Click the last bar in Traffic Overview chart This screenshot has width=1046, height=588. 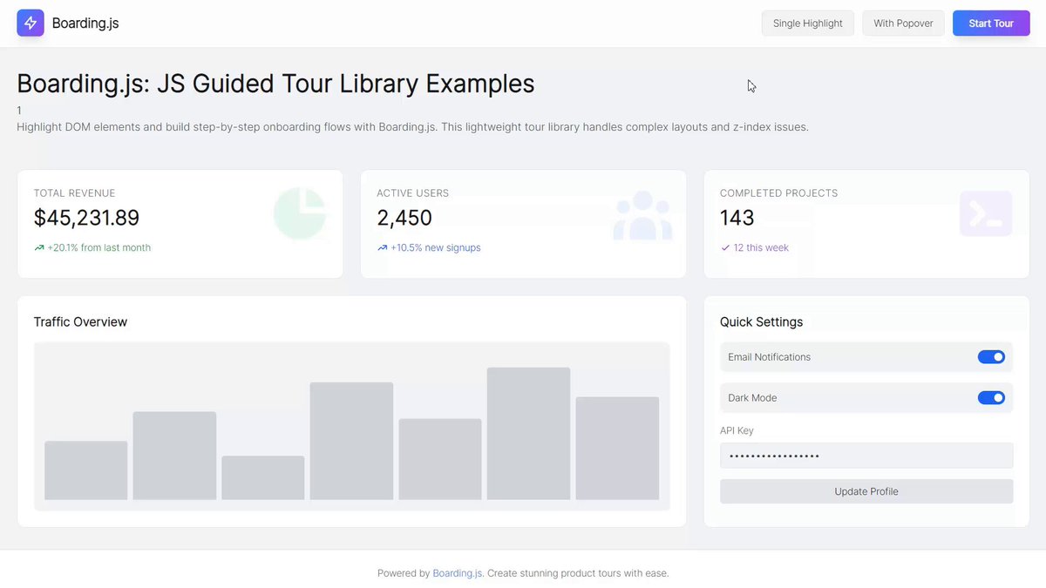coord(617,449)
